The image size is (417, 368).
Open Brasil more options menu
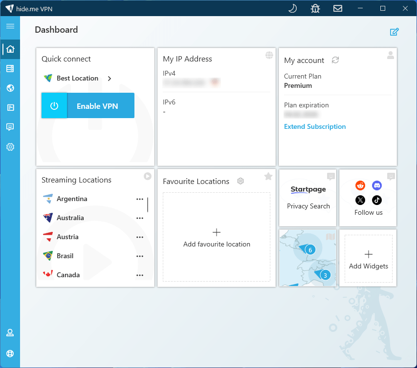[x=140, y=257]
